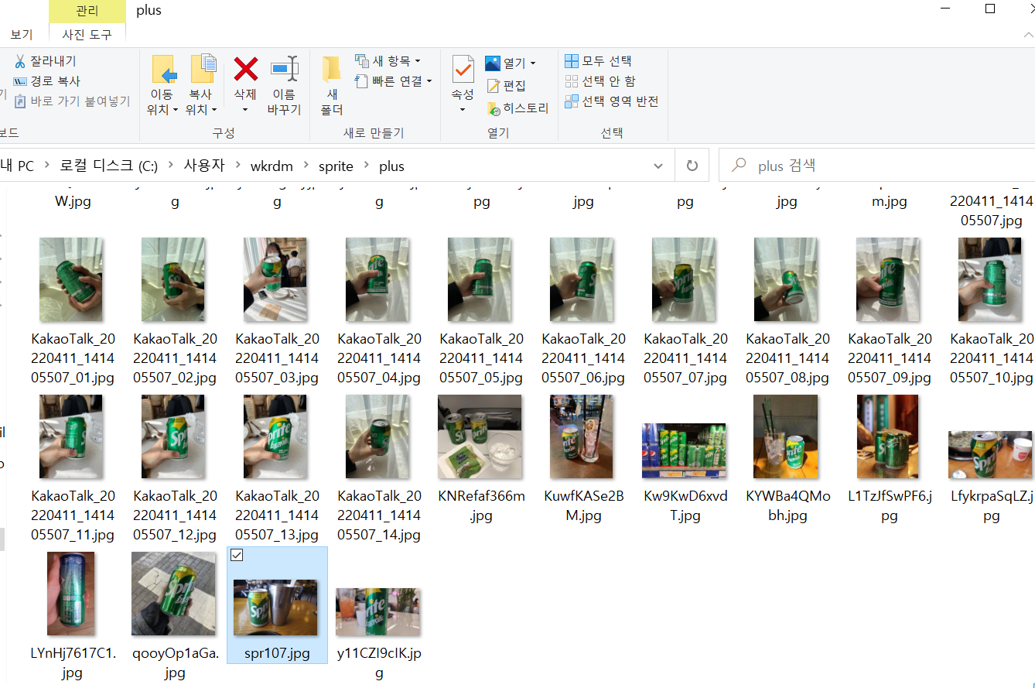
Task: Select thumbnail KakaoTalk_20220411_141405507_01.jpg
Action: coord(71,279)
